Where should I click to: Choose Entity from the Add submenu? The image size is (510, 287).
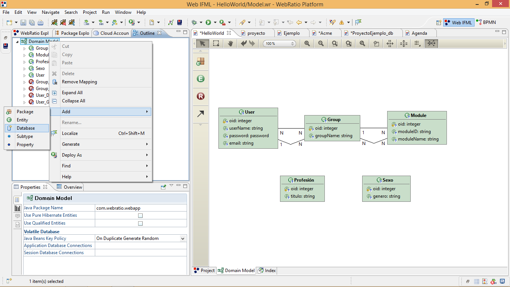(27, 120)
